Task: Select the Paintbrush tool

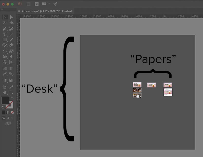Action: [11, 40]
